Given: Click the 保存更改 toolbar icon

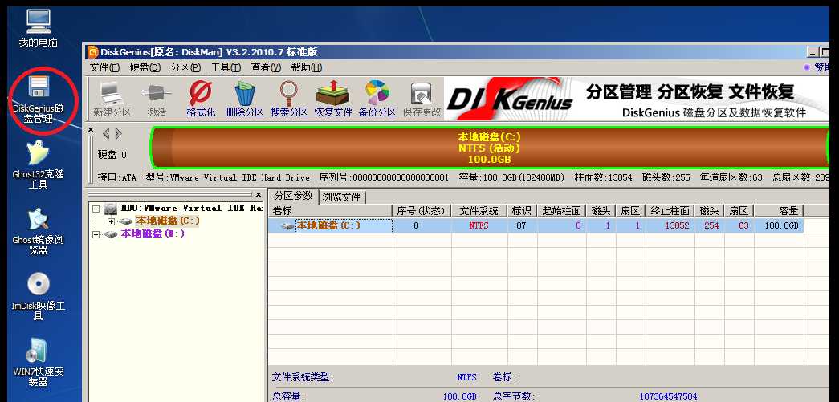Looking at the screenshot, I should coord(422,99).
